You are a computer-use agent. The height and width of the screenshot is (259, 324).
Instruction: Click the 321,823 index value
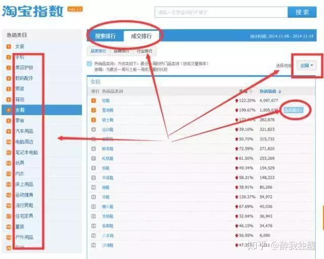pos(267,129)
